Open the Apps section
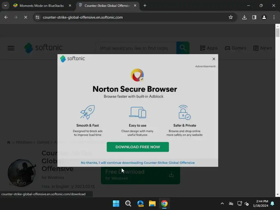Screen dimensions: 280x210 tap(209, 48)
